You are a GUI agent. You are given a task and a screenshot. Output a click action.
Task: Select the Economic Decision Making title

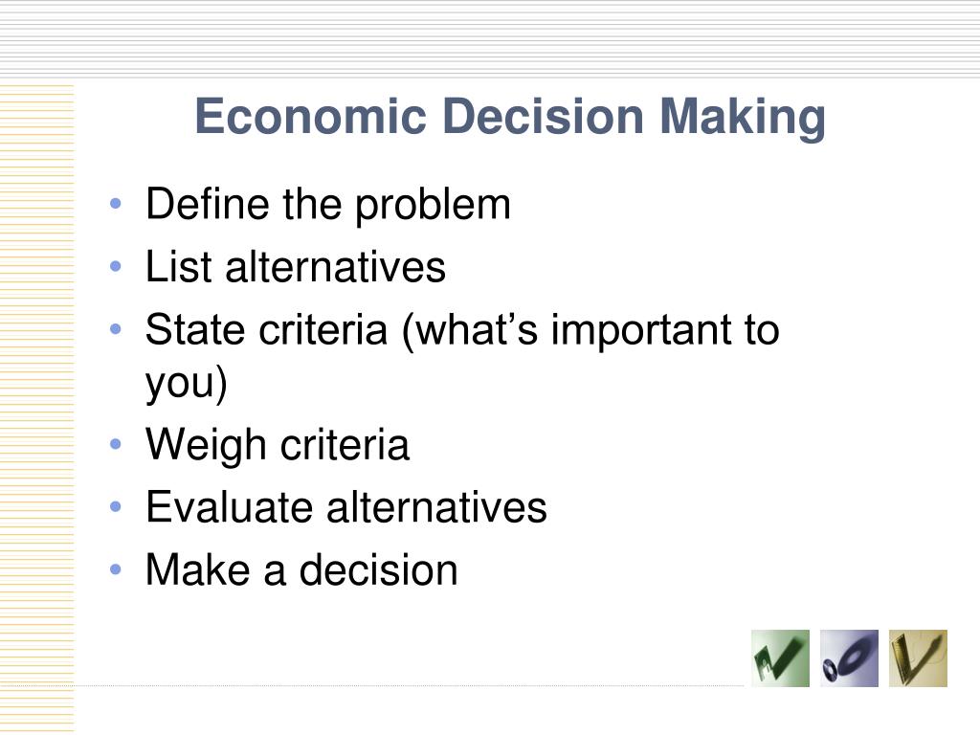(x=510, y=117)
